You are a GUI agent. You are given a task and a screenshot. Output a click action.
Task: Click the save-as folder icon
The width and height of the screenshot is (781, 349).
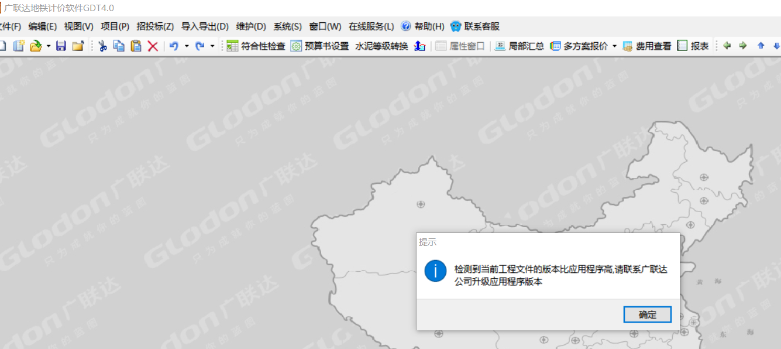78,46
